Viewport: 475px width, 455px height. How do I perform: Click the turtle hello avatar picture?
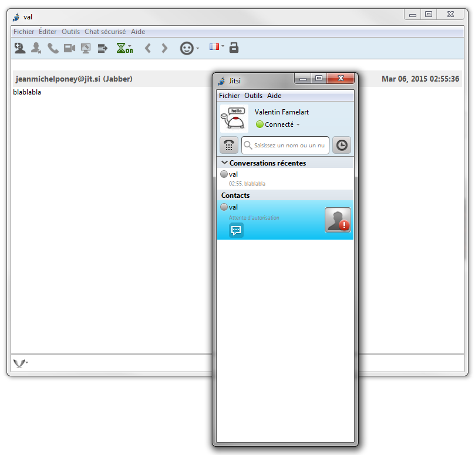[234, 119]
